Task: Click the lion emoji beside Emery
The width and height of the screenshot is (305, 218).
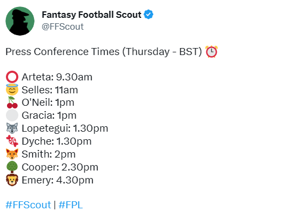Action: click(12, 180)
